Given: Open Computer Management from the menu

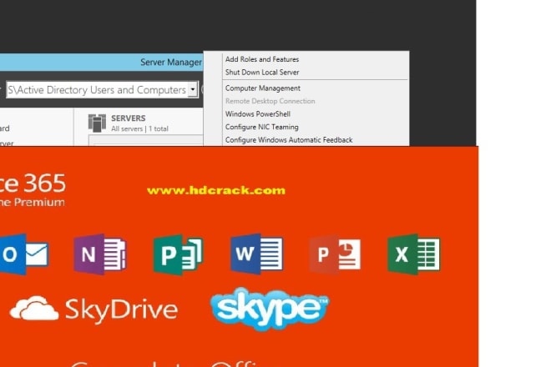Looking at the screenshot, I should pos(263,88).
